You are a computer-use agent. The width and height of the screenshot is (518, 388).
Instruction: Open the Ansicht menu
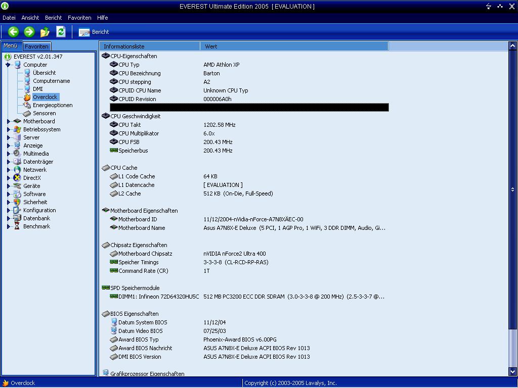(x=30, y=18)
